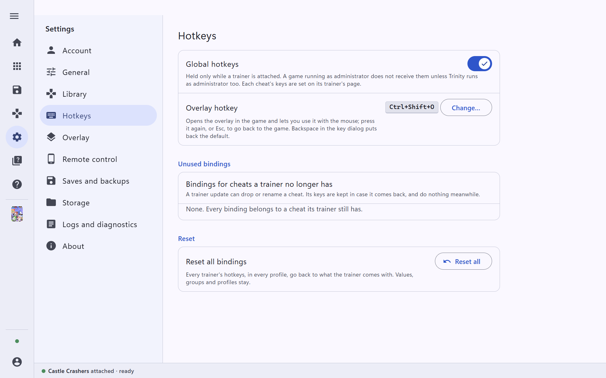Click the Bindings for cheats a trainer no longer has title

[259, 184]
